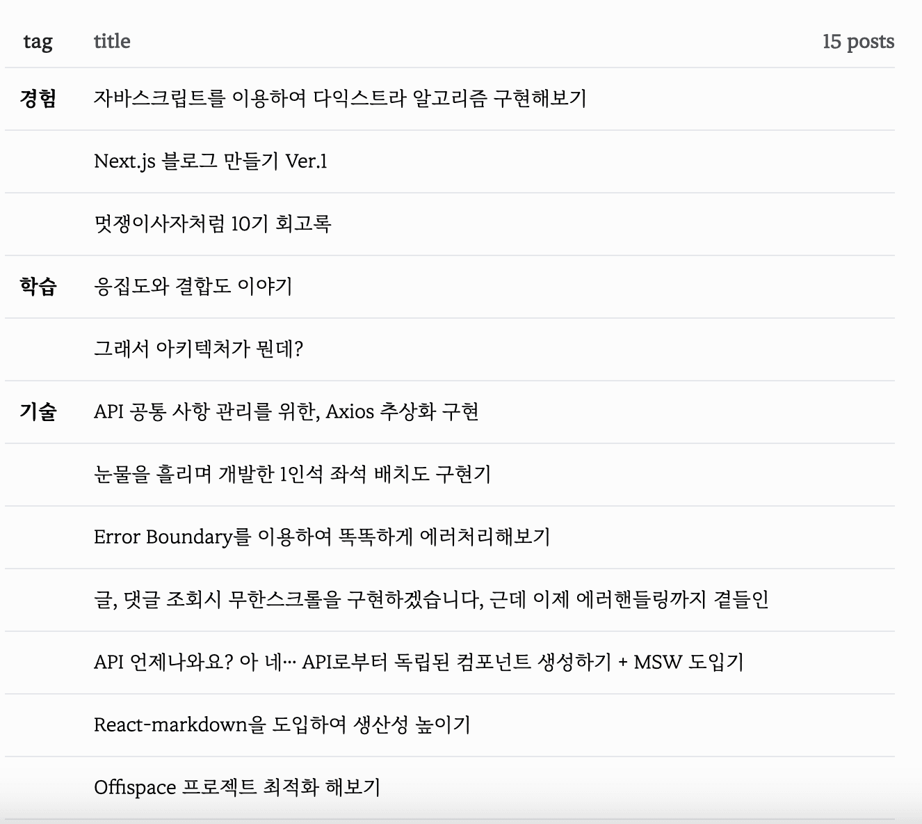Click the tag column header
The image size is (922, 824).
[x=38, y=42]
